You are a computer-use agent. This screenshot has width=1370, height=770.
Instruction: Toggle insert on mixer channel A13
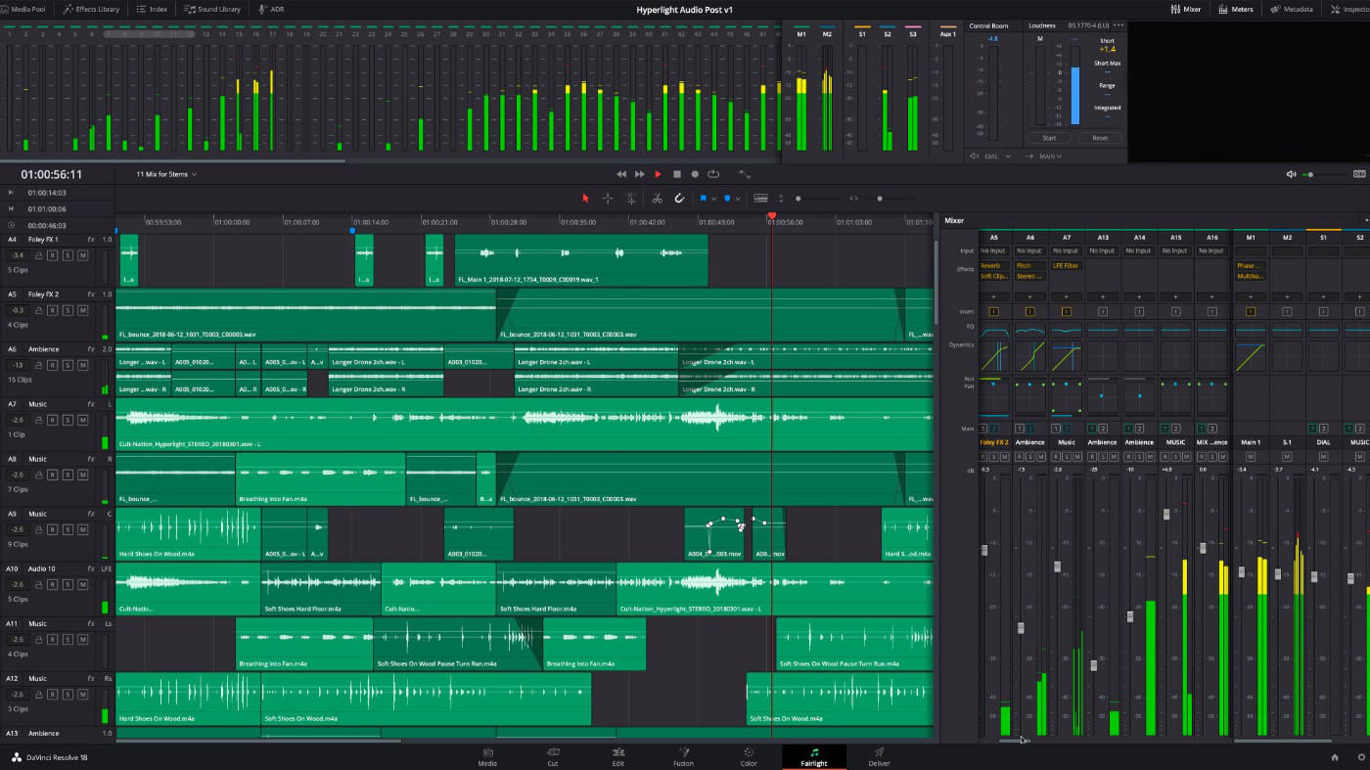[1103, 312]
